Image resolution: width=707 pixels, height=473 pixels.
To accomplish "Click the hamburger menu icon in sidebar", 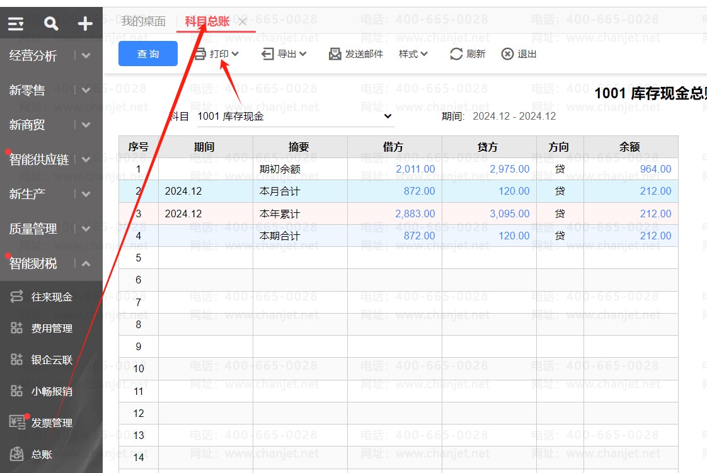I will click(x=16, y=24).
